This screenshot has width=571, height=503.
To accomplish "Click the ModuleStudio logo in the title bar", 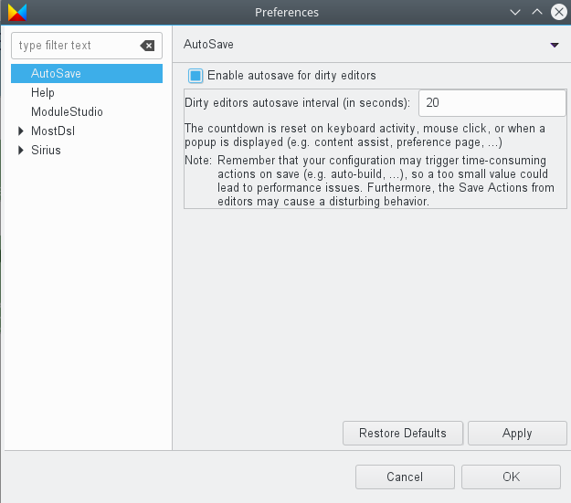I will pyautogui.click(x=17, y=12).
